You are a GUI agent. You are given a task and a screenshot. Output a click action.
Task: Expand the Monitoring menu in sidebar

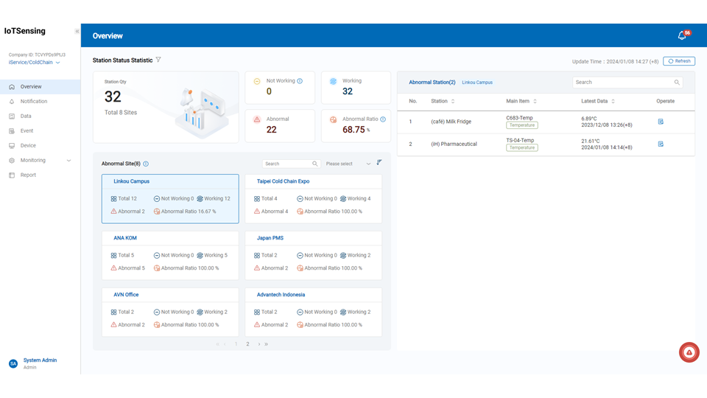68,160
